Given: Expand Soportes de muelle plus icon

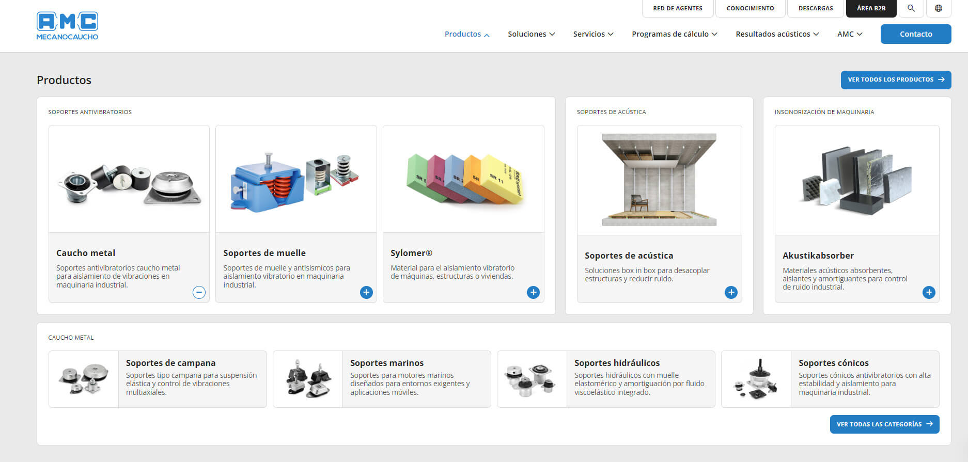Looking at the screenshot, I should (366, 292).
